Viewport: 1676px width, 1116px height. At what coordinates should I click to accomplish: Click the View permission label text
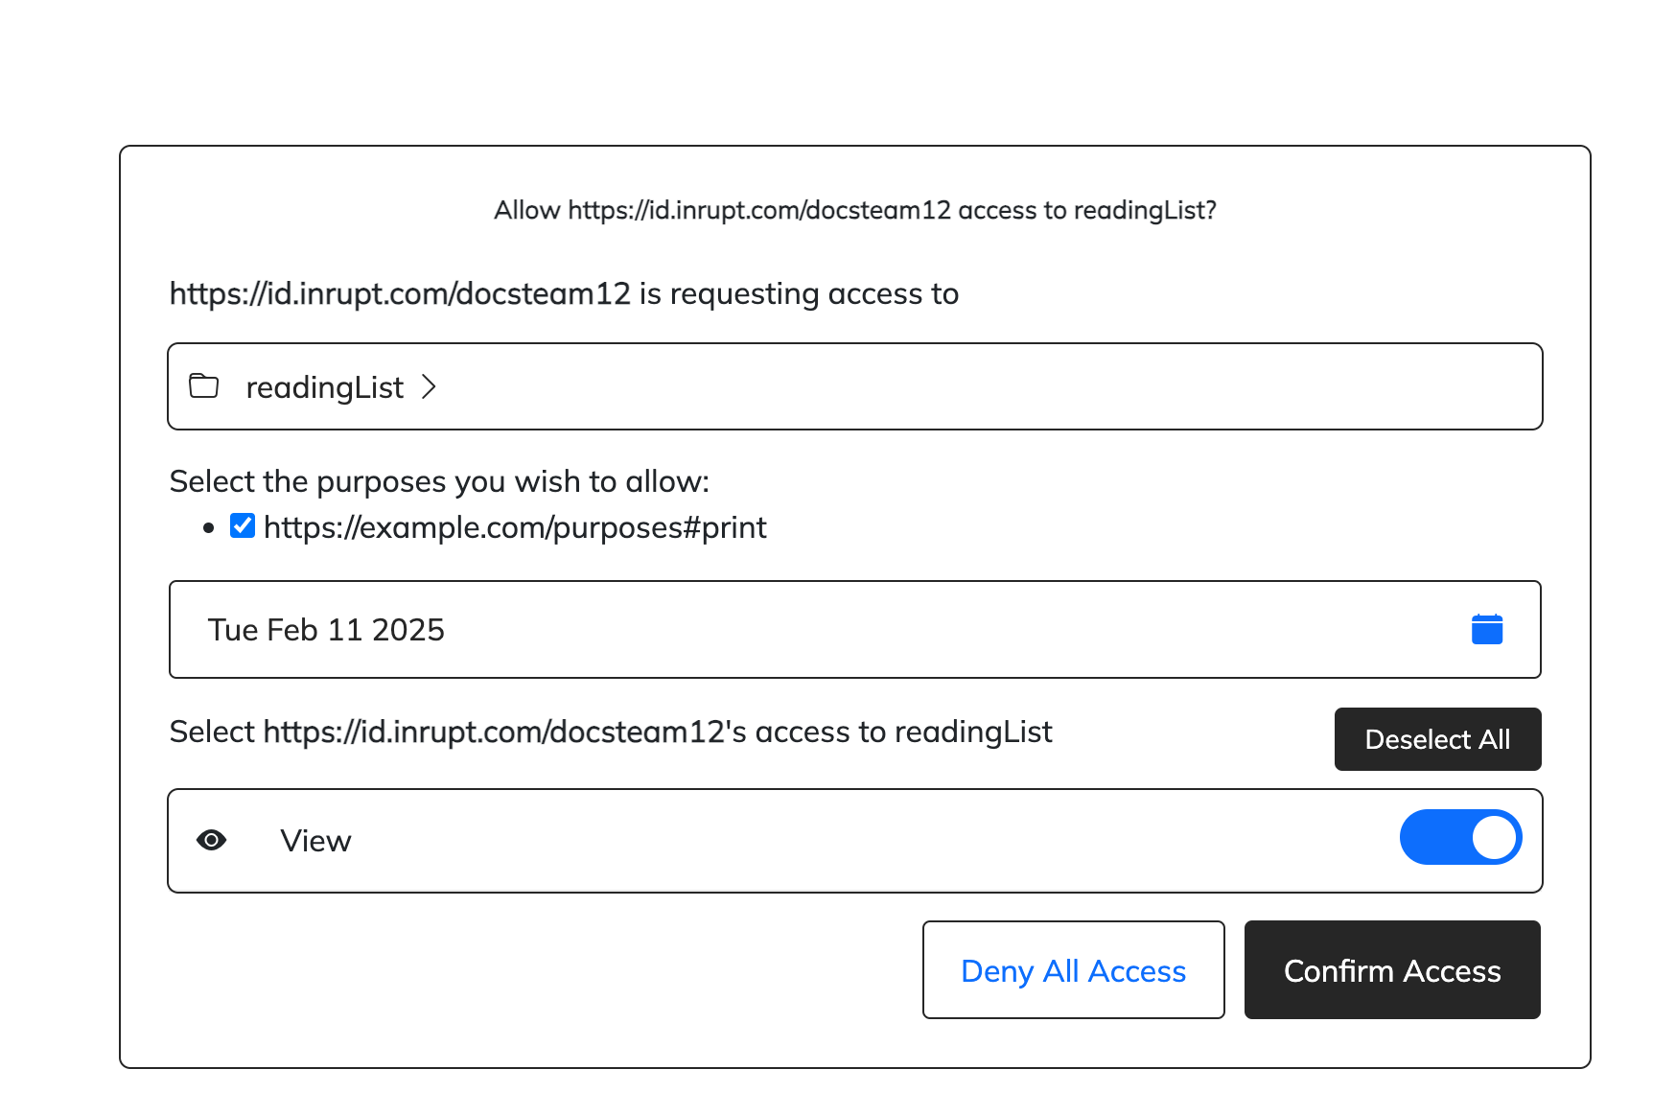coord(315,841)
